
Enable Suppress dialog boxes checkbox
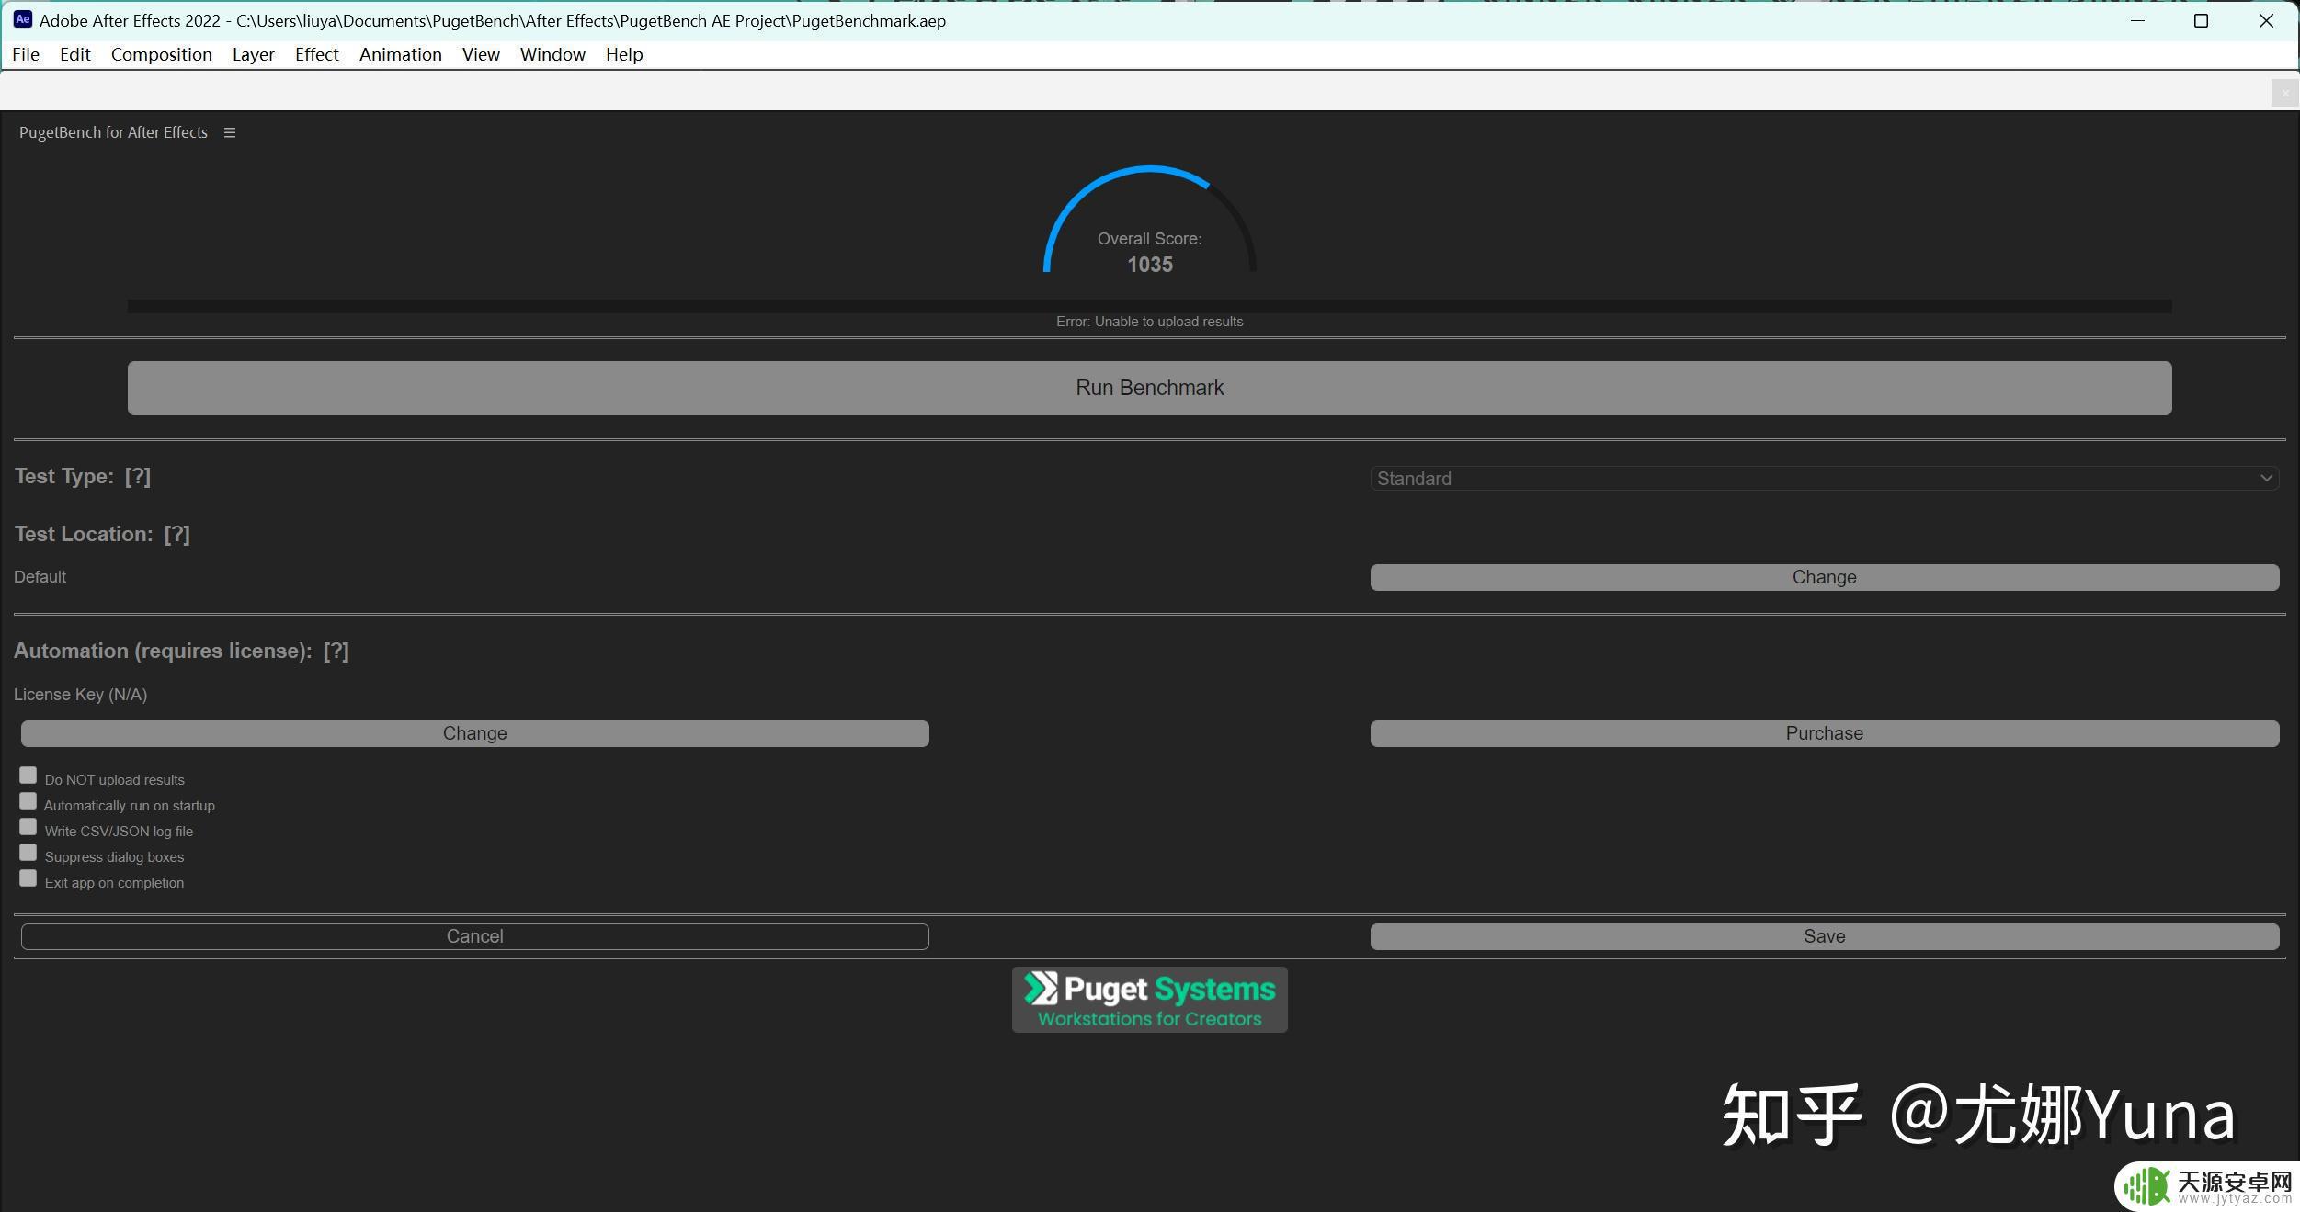[x=28, y=853]
